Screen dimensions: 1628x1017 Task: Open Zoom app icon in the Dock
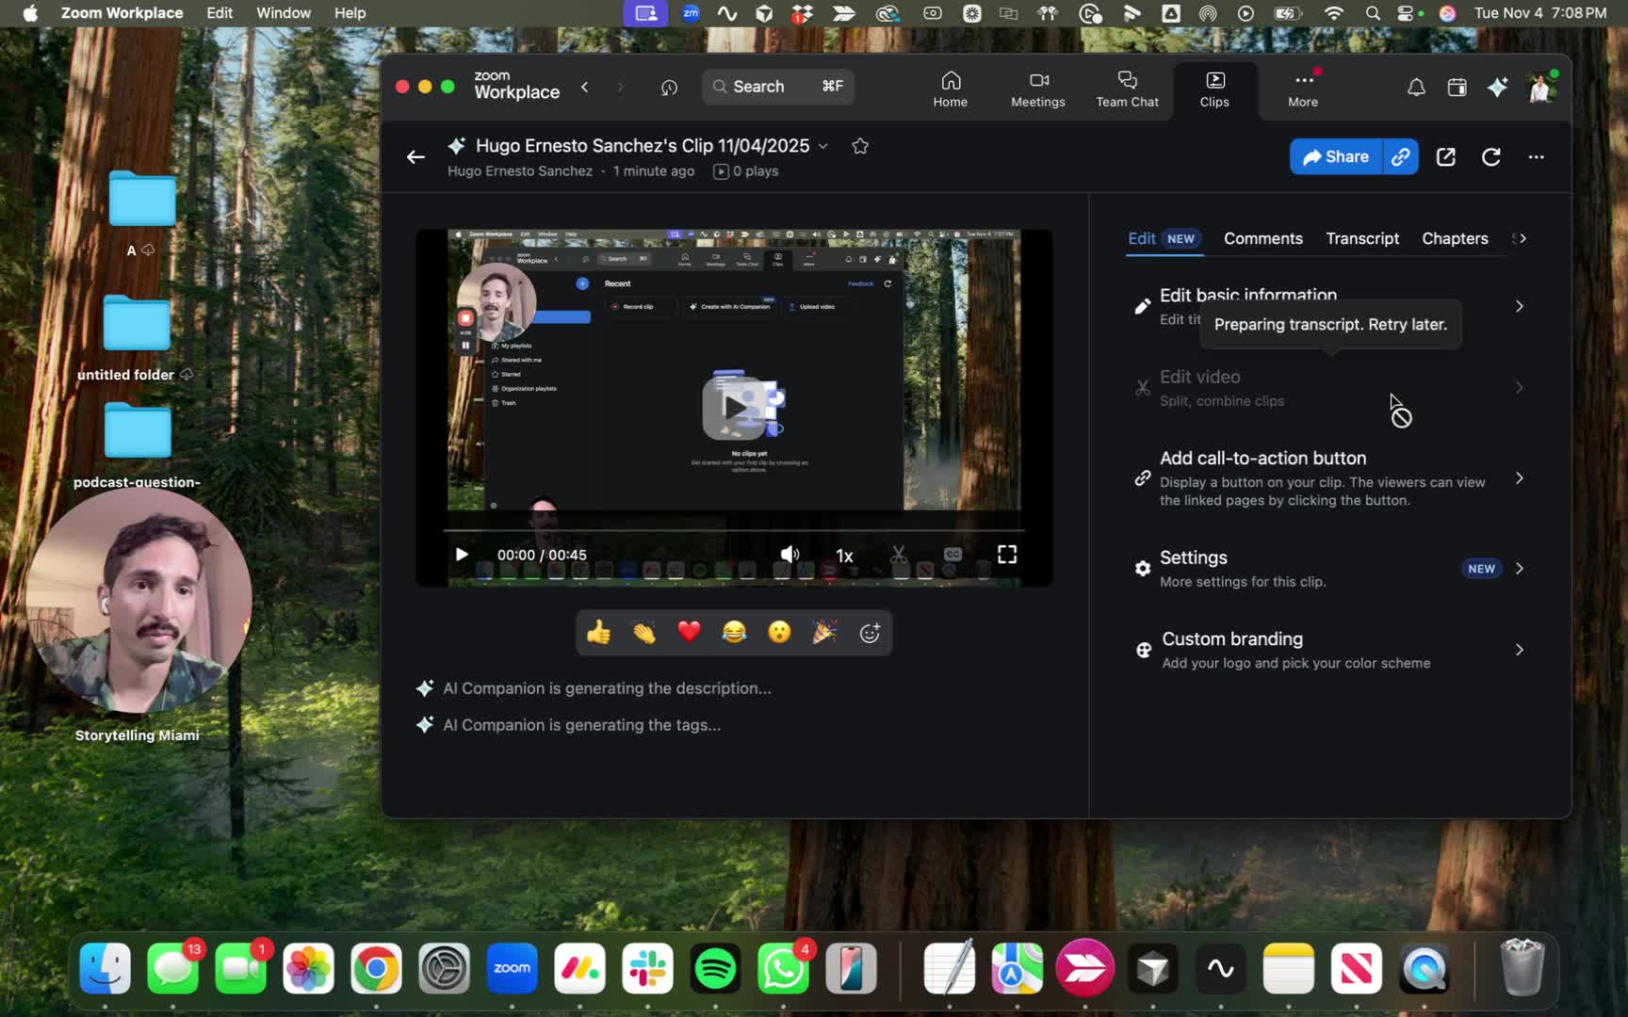click(512, 968)
